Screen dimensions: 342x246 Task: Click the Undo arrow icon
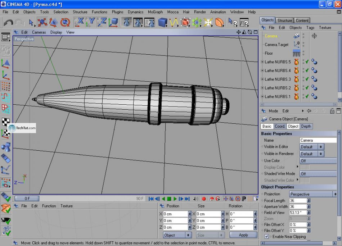[8, 22]
